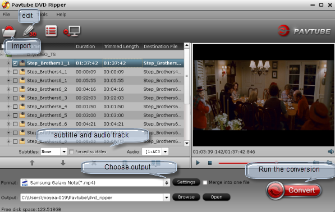Viewport: 335px width, 212px height.
Task: Check the Step_Brothers6_1 title
Action: click(15, 81)
